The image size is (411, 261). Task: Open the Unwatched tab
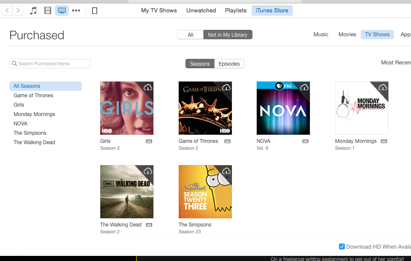point(201,11)
